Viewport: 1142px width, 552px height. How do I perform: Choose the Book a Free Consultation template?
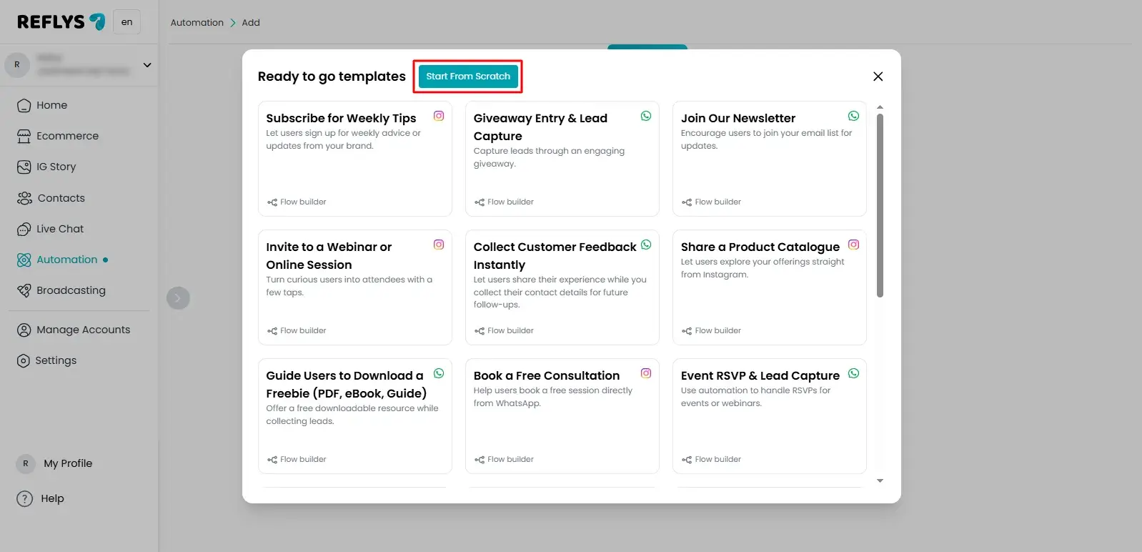[562, 416]
